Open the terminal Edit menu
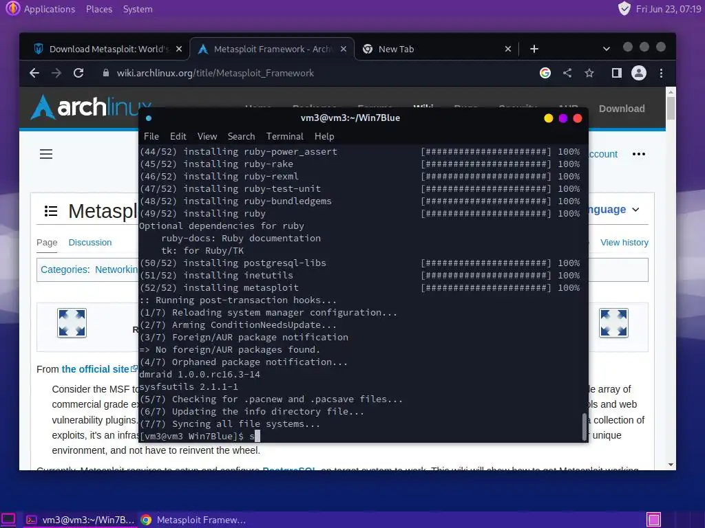 (x=178, y=137)
